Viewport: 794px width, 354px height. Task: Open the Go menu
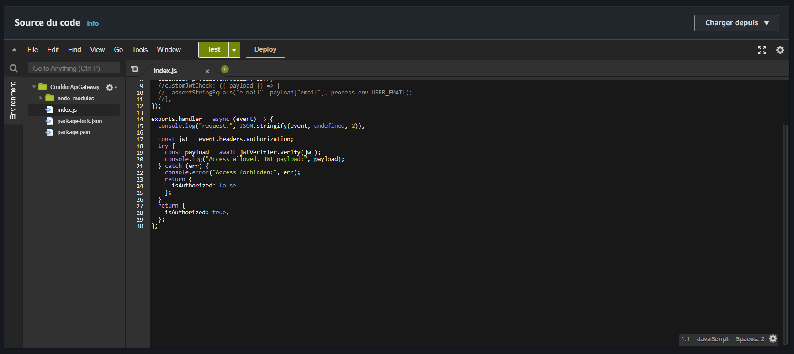[x=118, y=50]
